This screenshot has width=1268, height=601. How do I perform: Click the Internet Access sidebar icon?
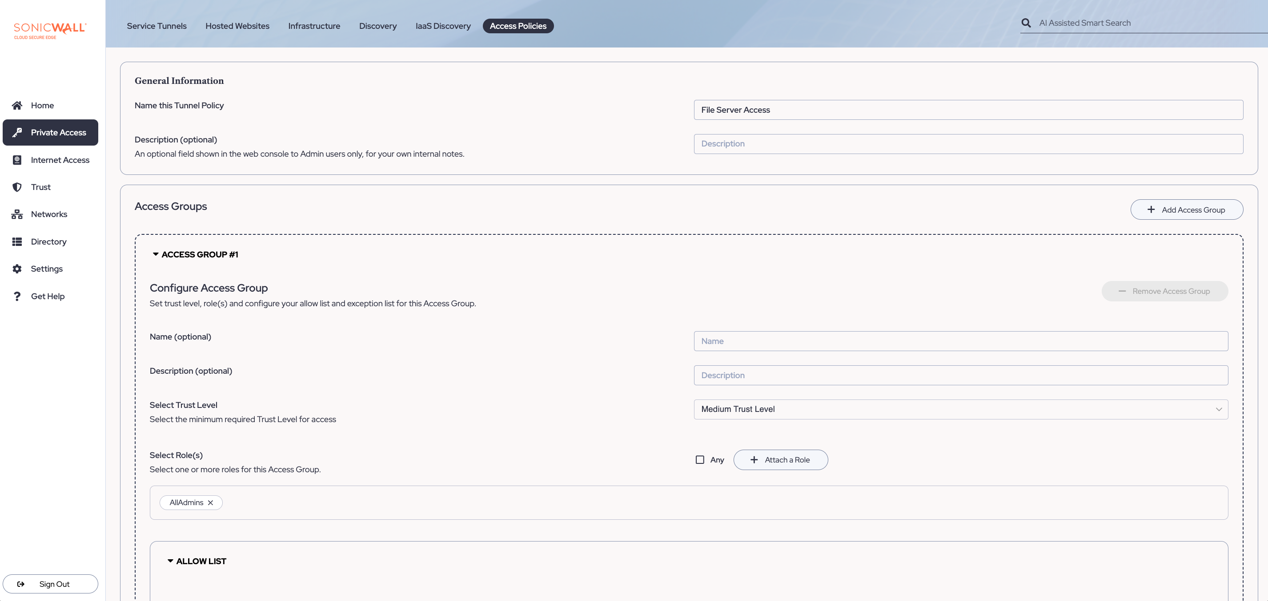click(x=17, y=160)
